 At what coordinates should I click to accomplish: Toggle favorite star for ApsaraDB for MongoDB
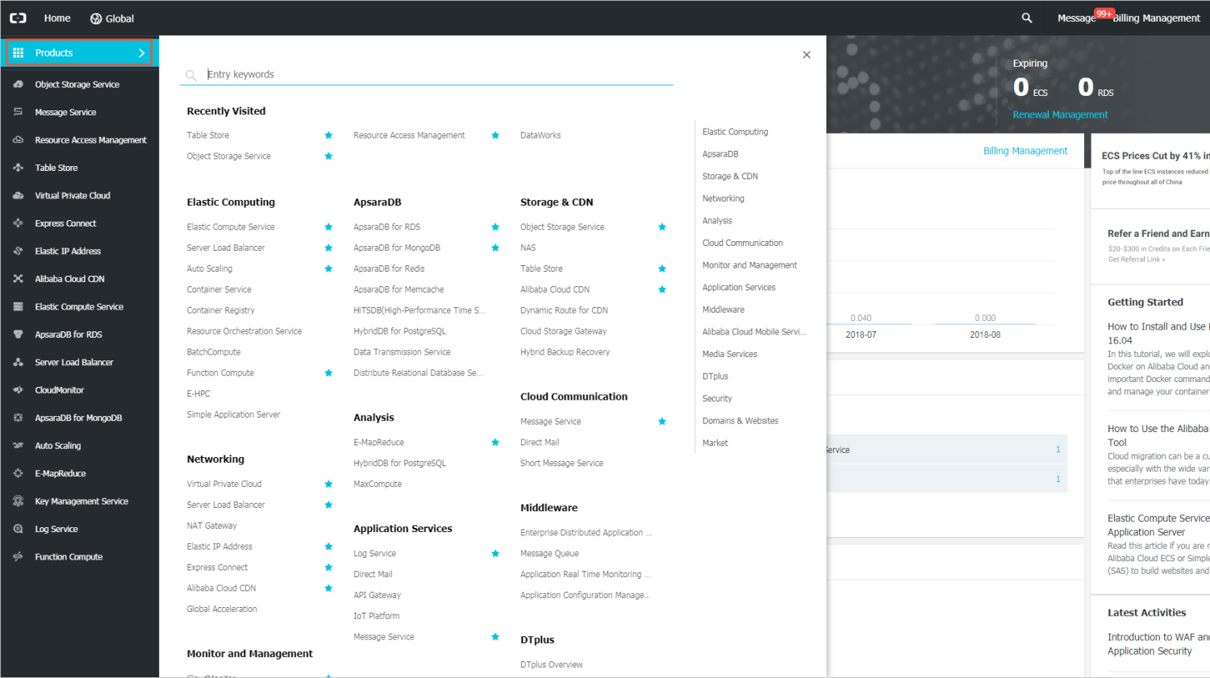tap(495, 248)
